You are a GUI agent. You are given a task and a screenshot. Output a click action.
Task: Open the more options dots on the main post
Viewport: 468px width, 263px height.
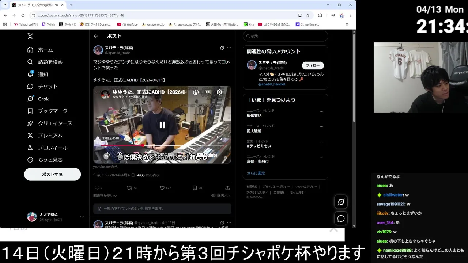(x=229, y=48)
